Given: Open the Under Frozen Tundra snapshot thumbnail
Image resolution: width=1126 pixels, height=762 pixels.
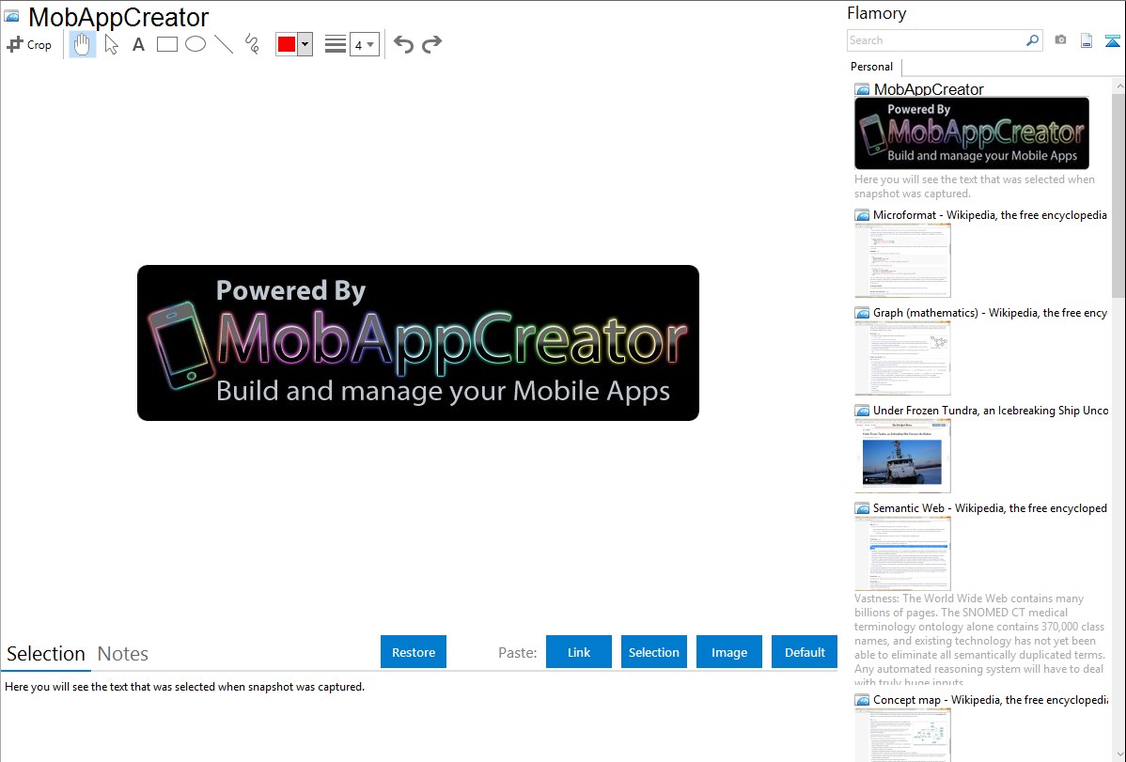Looking at the screenshot, I should click(x=902, y=456).
